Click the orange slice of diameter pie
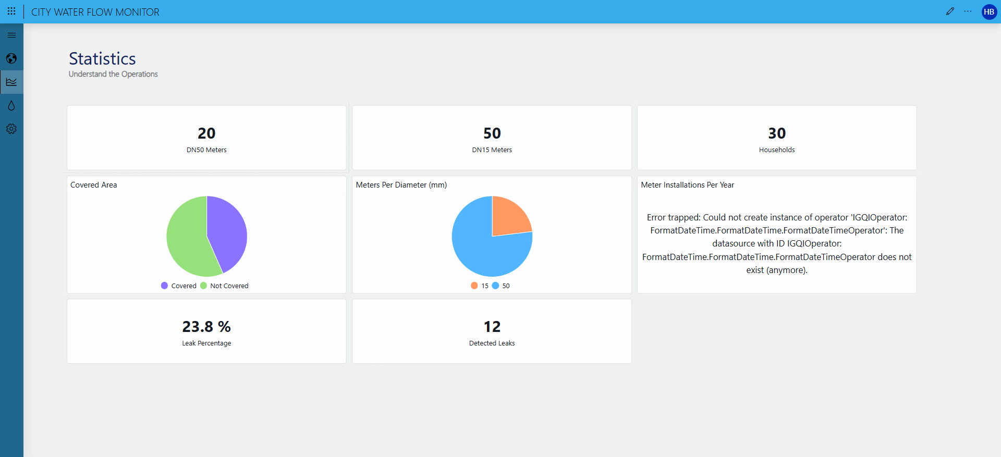Image resolution: width=1001 pixels, height=457 pixels. click(508, 216)
